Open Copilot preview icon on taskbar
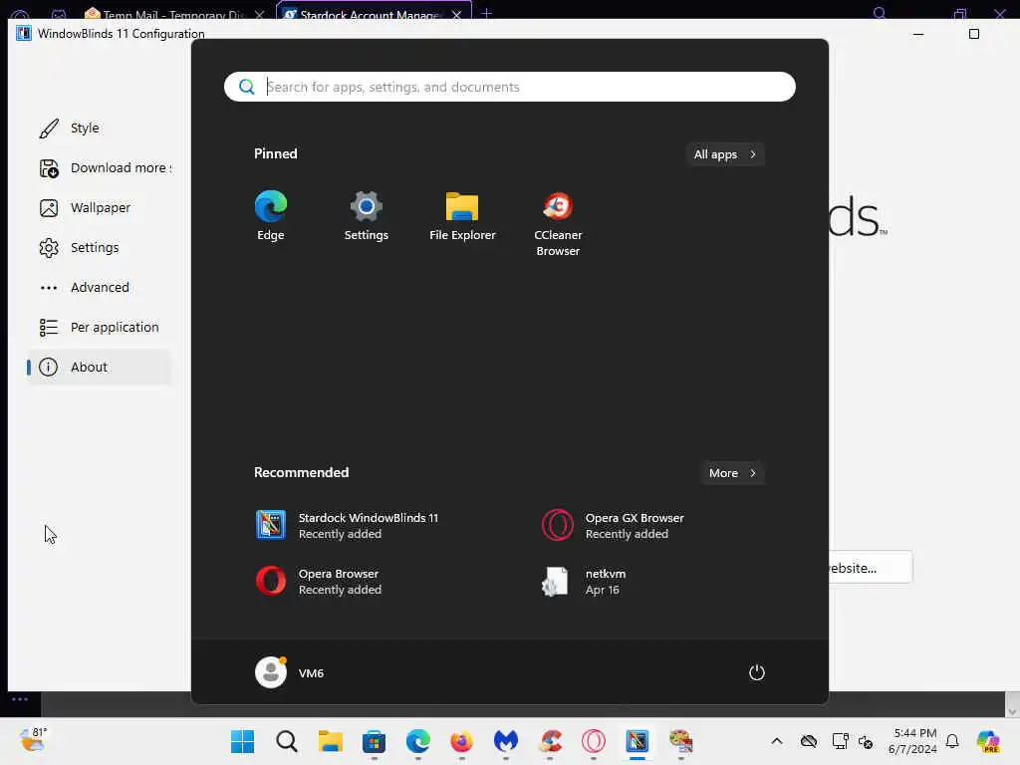The width and height of the screenshot is (1020, 765). pos(988,741)
